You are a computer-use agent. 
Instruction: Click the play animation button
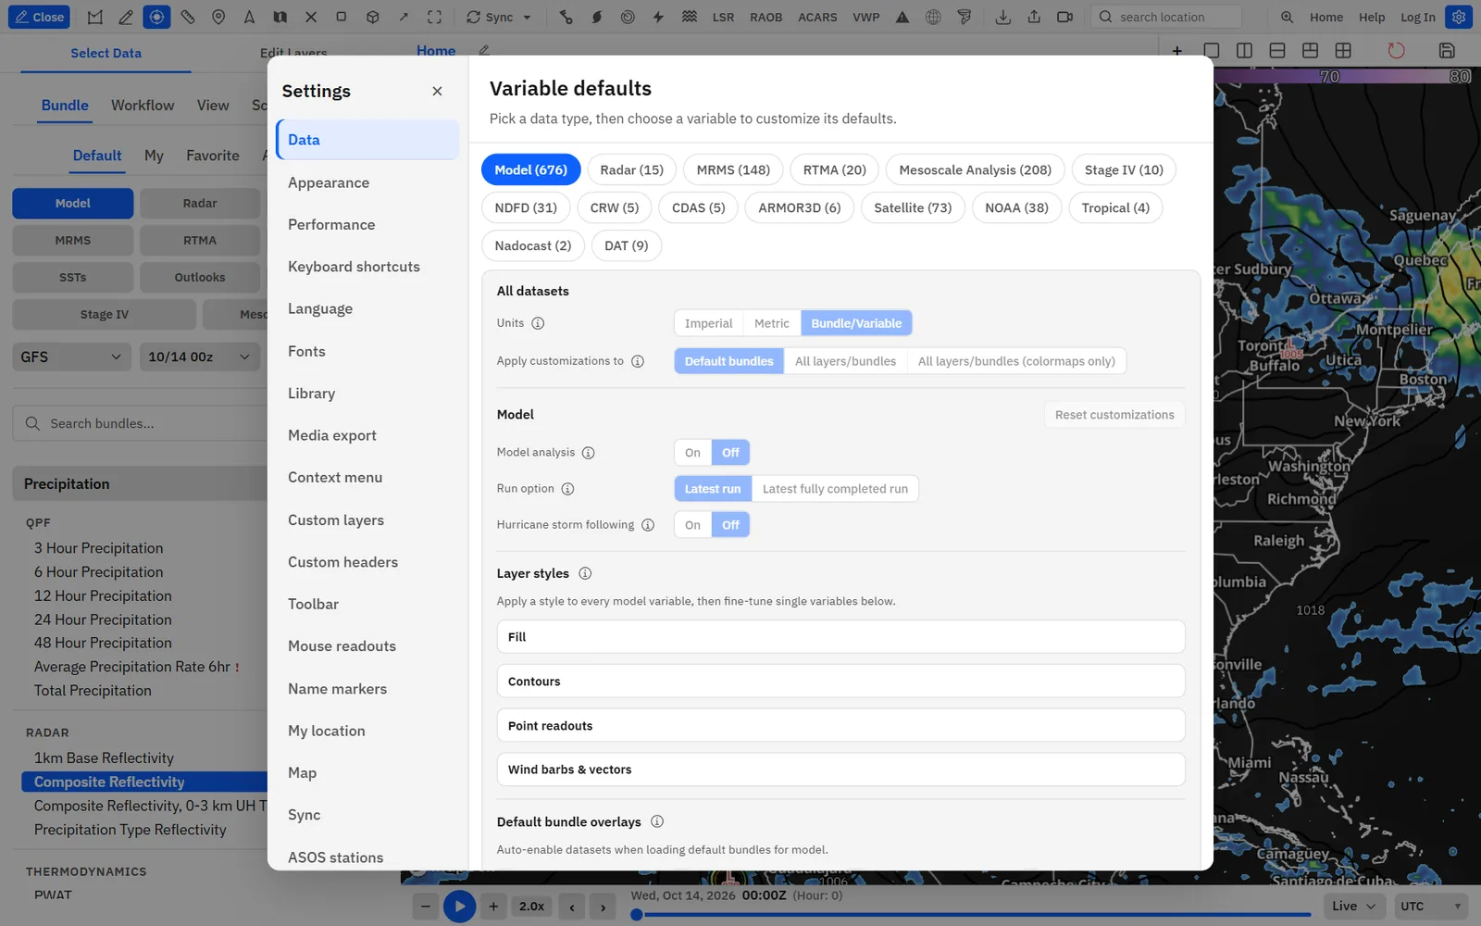point(459,906)
